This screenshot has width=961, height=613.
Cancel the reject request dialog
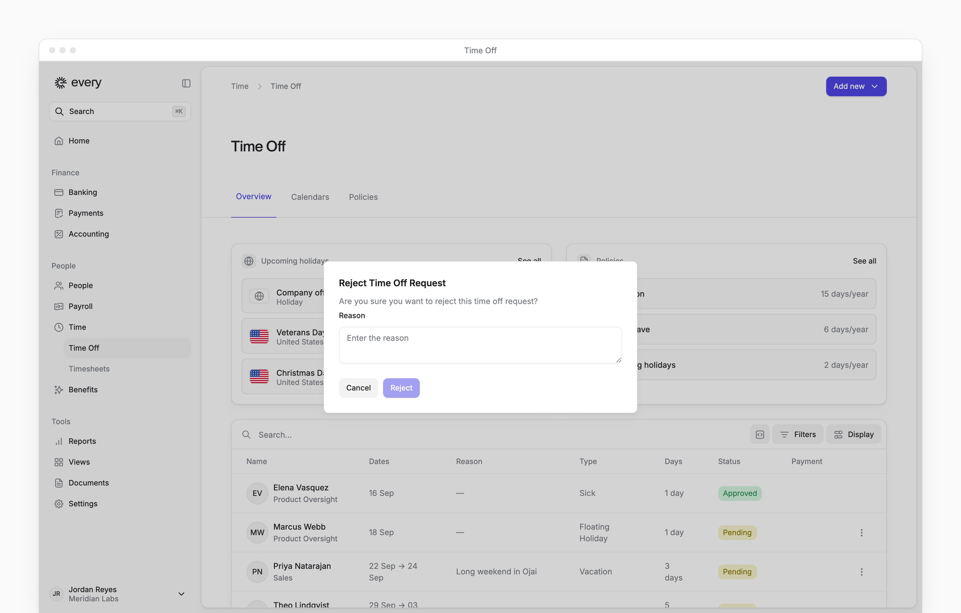[x=358, y=388]
